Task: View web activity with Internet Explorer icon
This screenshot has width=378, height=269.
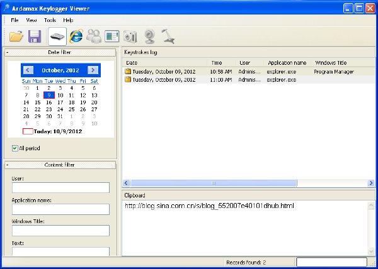Action: point(76,36)
